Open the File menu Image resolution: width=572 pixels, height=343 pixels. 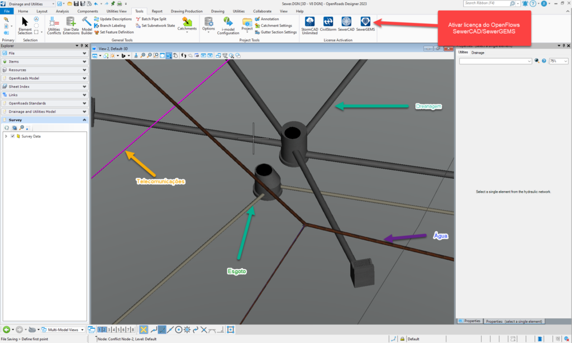tap(7, 11)
